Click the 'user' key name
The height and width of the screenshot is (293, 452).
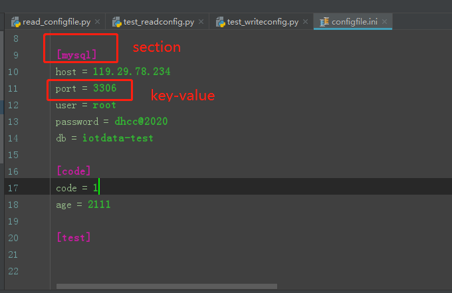point(66,106)
